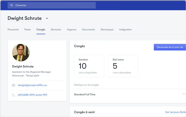This screenshot has width=186, height=117.
Task: Open the Poste tab
Action: click(28, 30)
